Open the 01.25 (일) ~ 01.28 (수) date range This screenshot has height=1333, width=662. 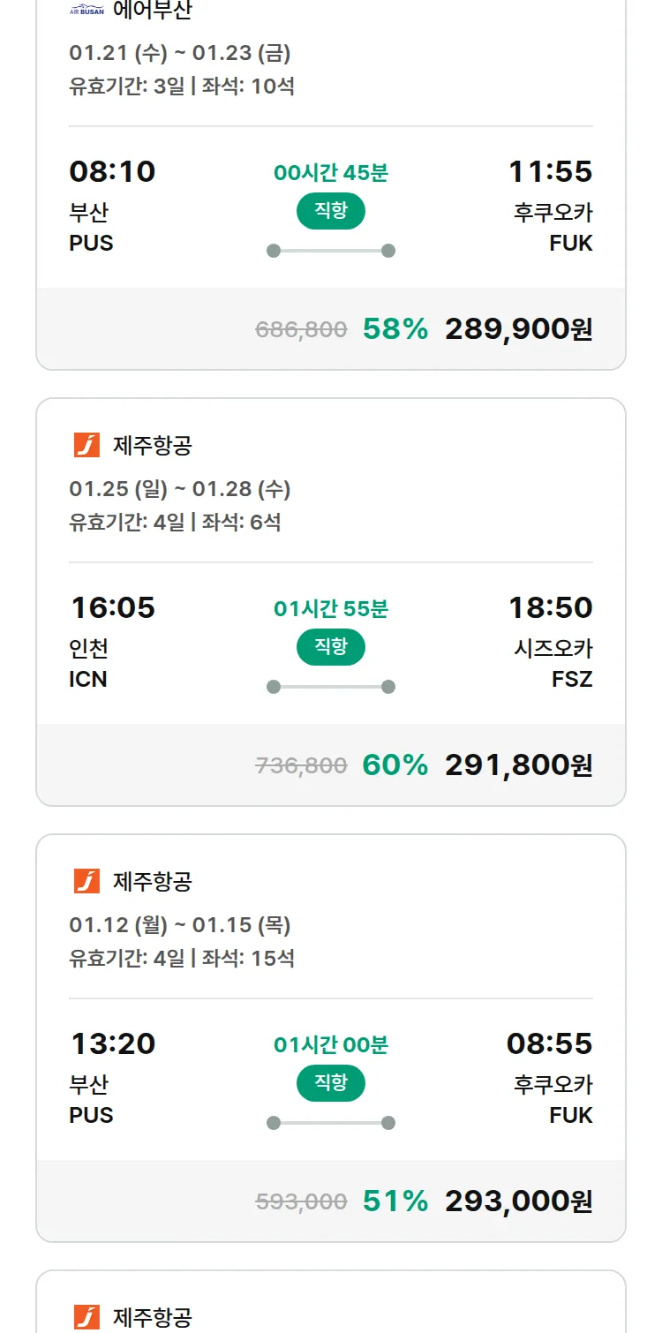pos(180,489)
